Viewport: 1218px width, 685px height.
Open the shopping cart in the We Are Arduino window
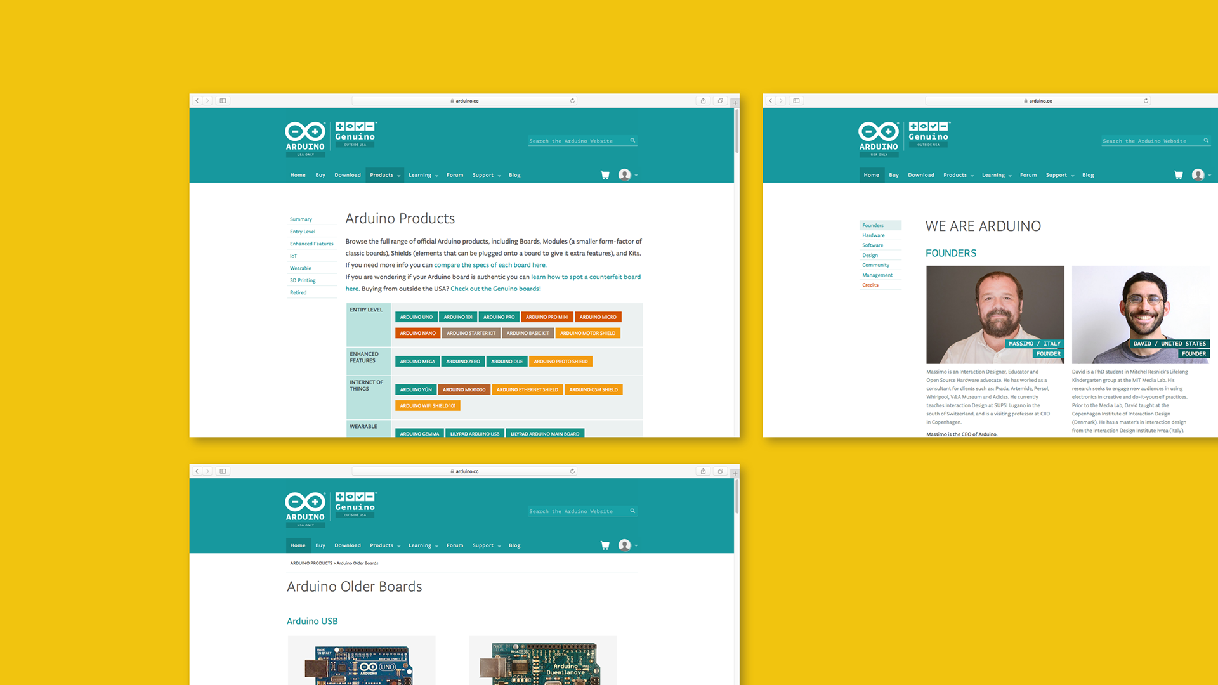coord(1179,175)
